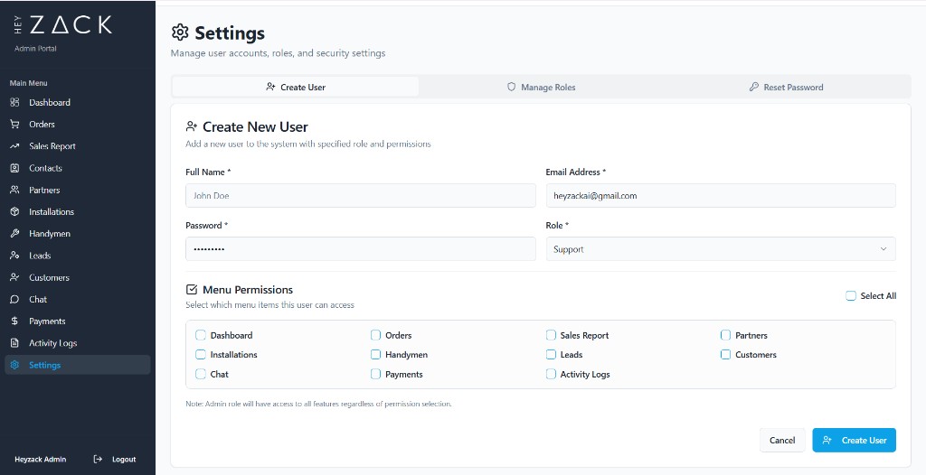926x475 pixels.
Task: Open Customers from the sidebar
Action: pyautogui.click(x=78, y=277)
